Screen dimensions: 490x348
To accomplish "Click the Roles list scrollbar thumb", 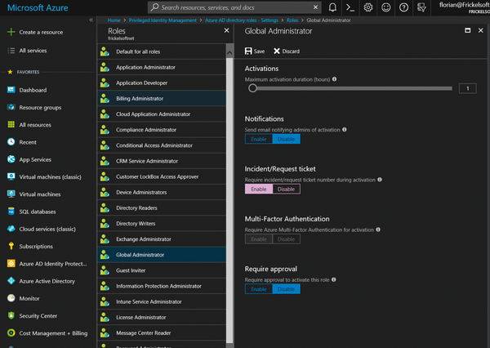I will pyautogui.click(x=229, y=200).
